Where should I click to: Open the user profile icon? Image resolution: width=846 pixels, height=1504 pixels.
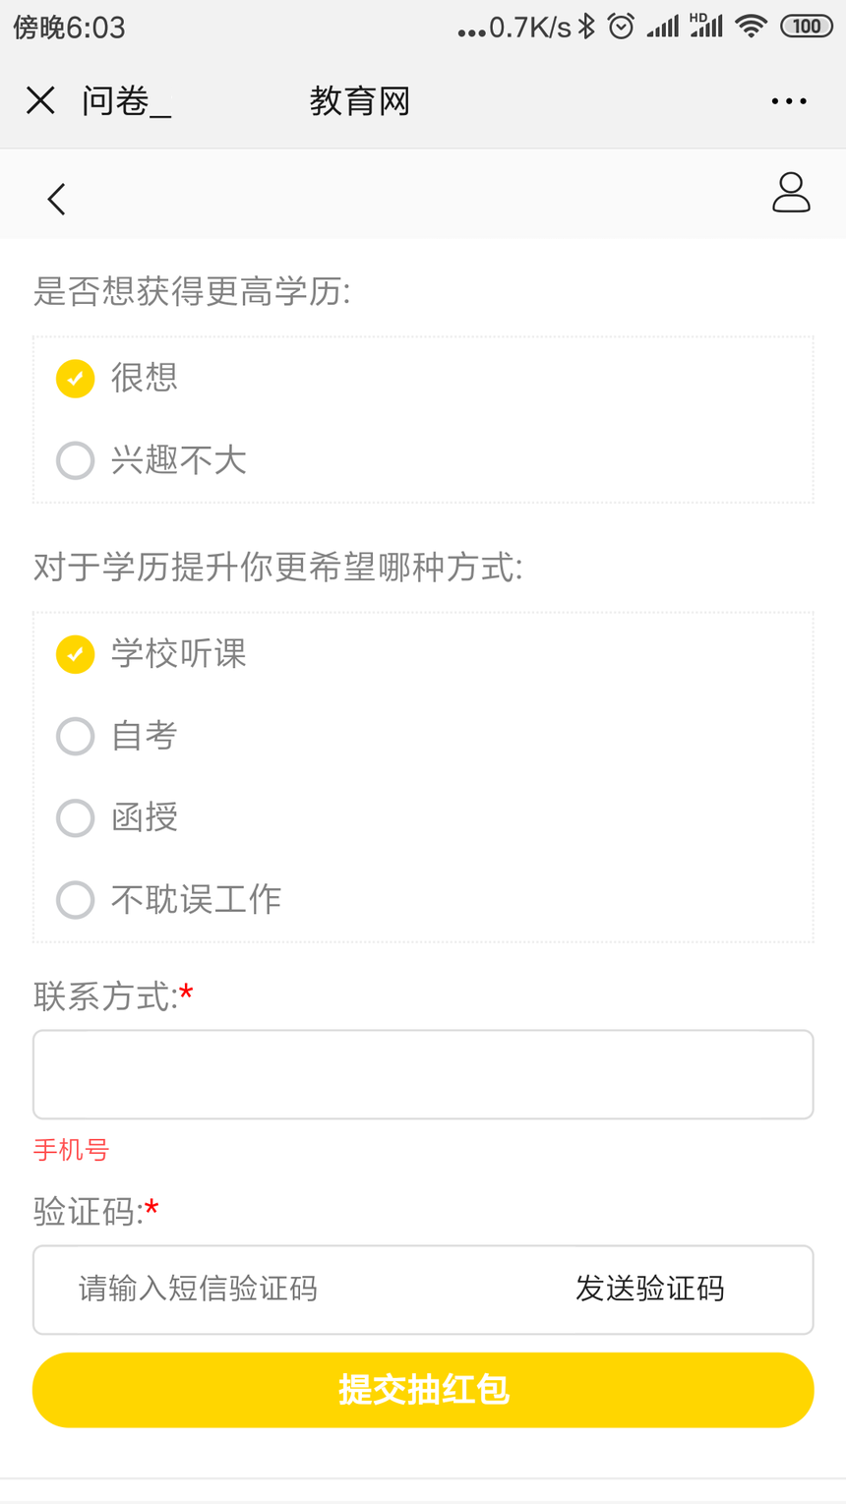[791, 193]
